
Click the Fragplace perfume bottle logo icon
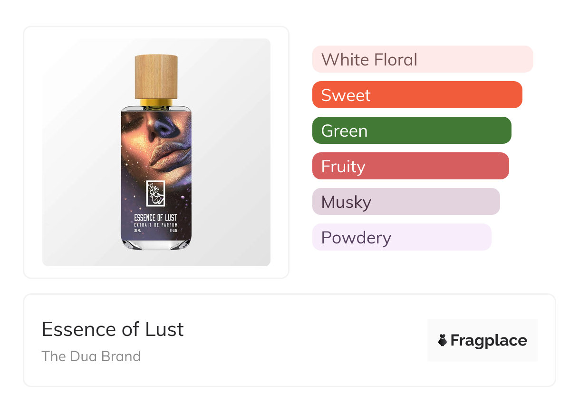pyautogui.click(x=443, y=340)
